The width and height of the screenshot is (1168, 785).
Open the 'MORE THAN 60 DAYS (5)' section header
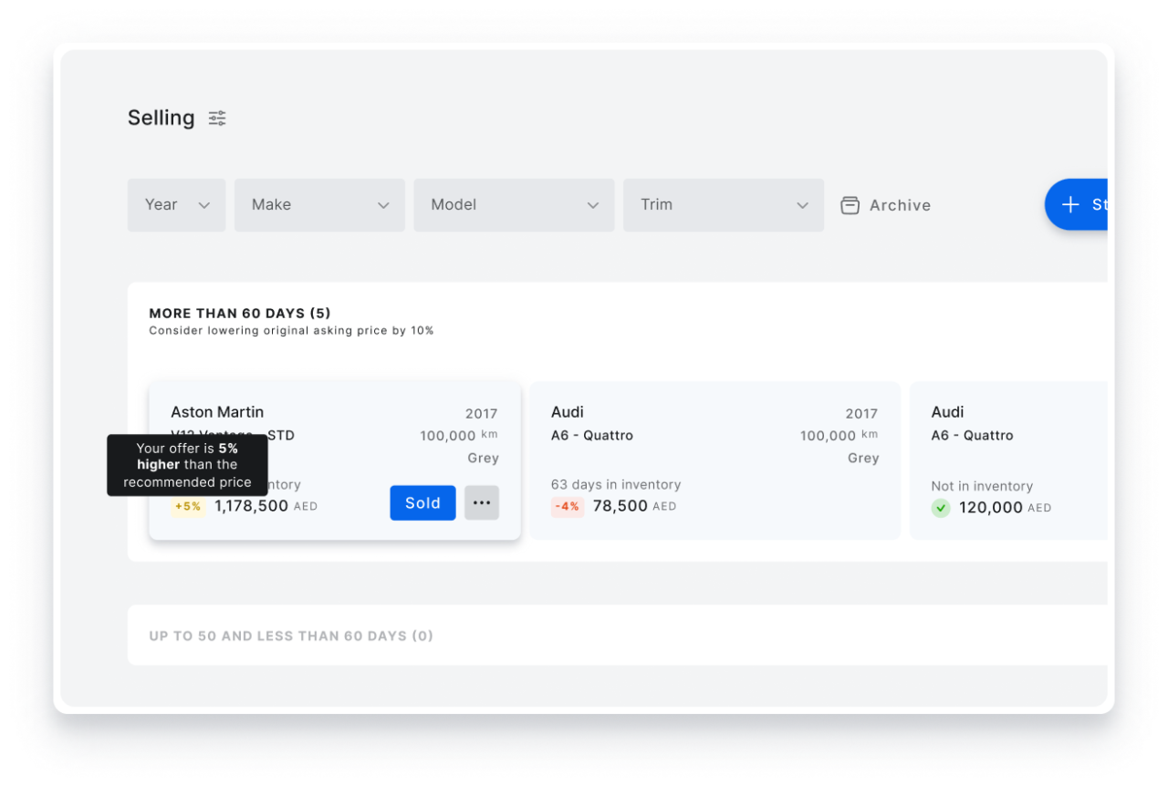click(242, 313)
